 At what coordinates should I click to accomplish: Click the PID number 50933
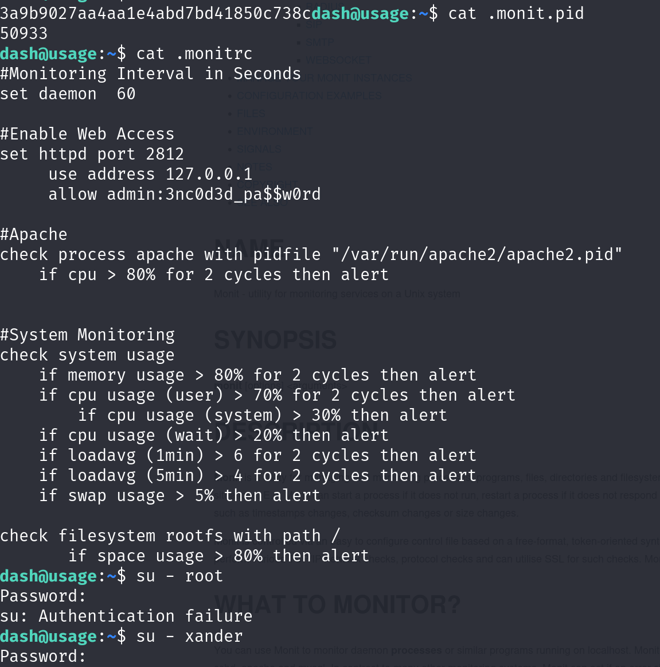24,34
